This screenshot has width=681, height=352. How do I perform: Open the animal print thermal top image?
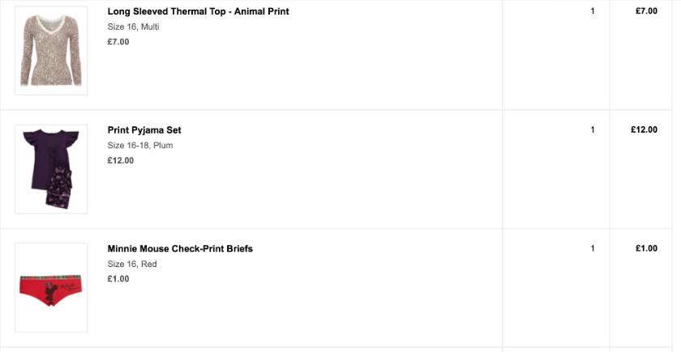click(x=51, y=50)
